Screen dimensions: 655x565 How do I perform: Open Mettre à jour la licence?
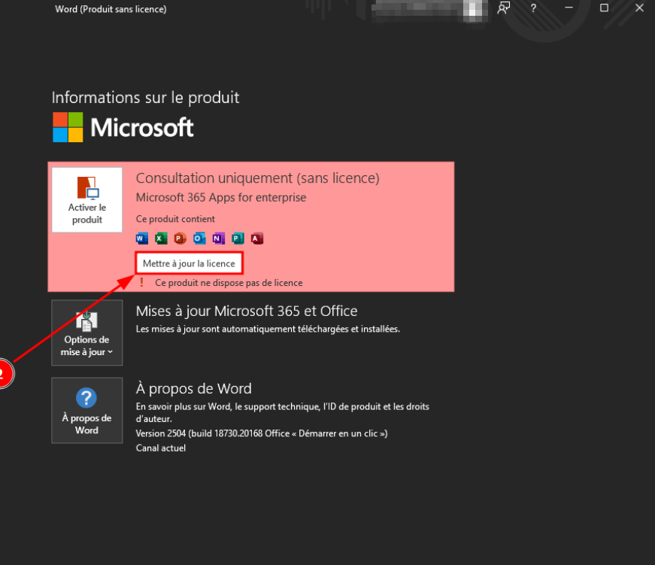coord(189,263)
